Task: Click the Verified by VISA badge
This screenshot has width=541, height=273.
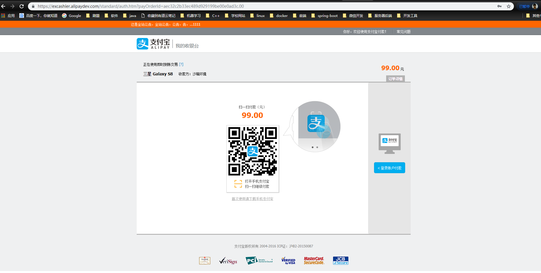Action: (288, 261)
